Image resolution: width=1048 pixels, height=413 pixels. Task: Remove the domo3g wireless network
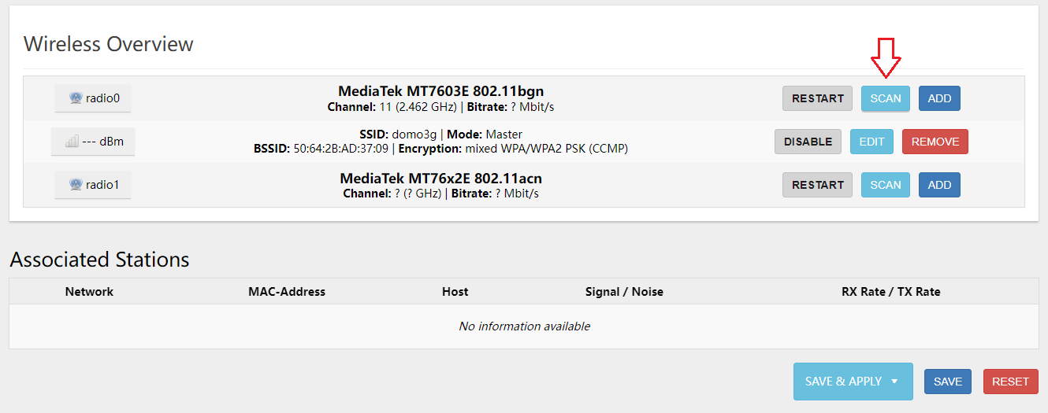pos(935,142)
